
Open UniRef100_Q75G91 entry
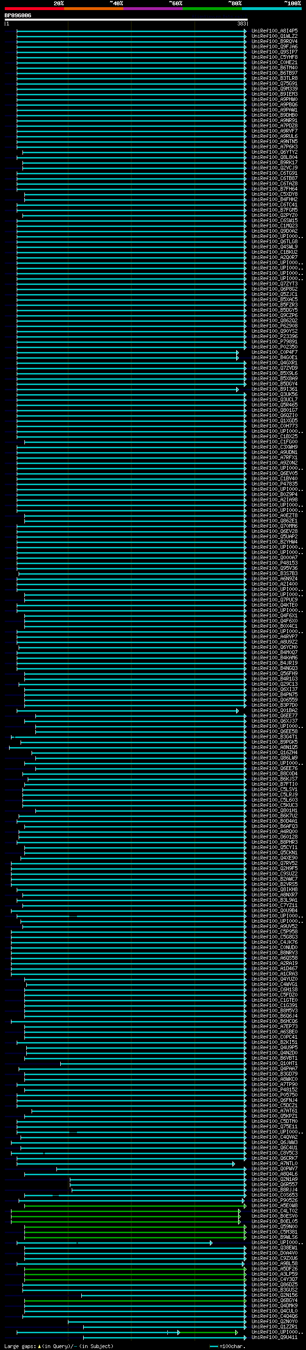[274, 84]
